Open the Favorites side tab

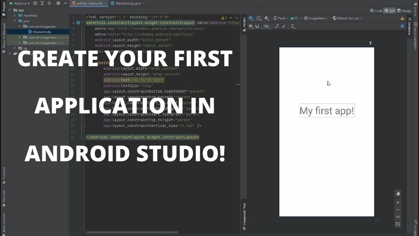point(4,198)
